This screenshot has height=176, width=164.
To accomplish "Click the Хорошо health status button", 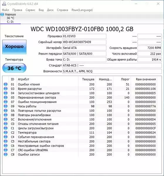I will coord(14,47).
